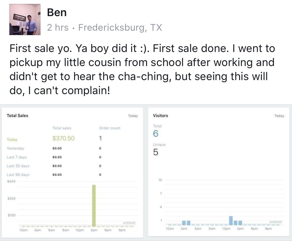Click the Order count column header
This screenshot has height=241, width=292.
coord(110,128)
